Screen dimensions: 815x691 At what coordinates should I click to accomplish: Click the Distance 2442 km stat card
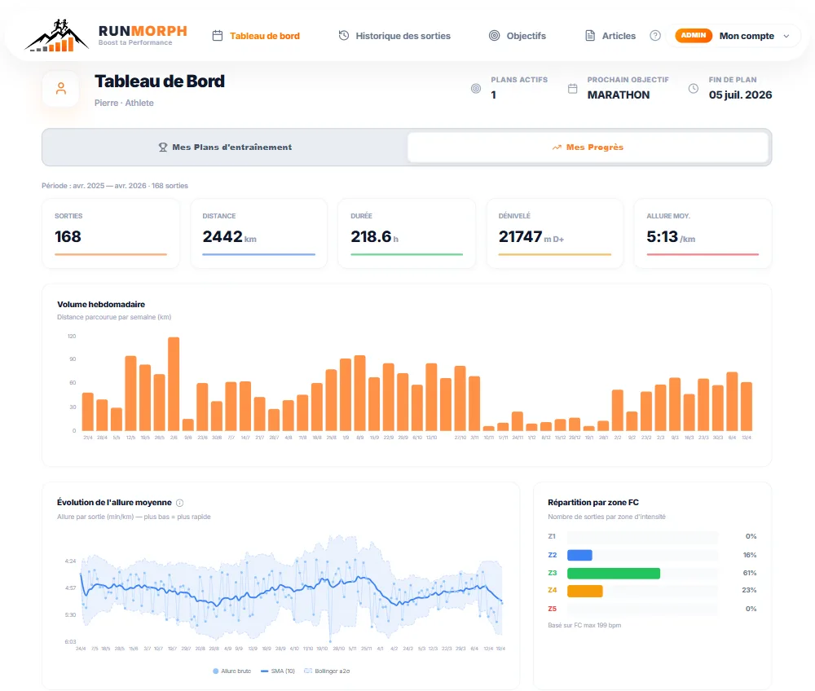coord(258,234)
